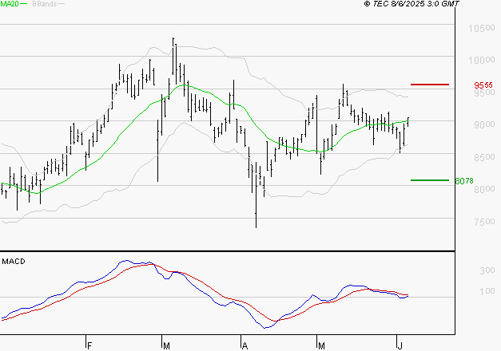The width and height of the screenshot is (501, 351).
Task: Click the second M month marker
Action: tap(321, 345)
